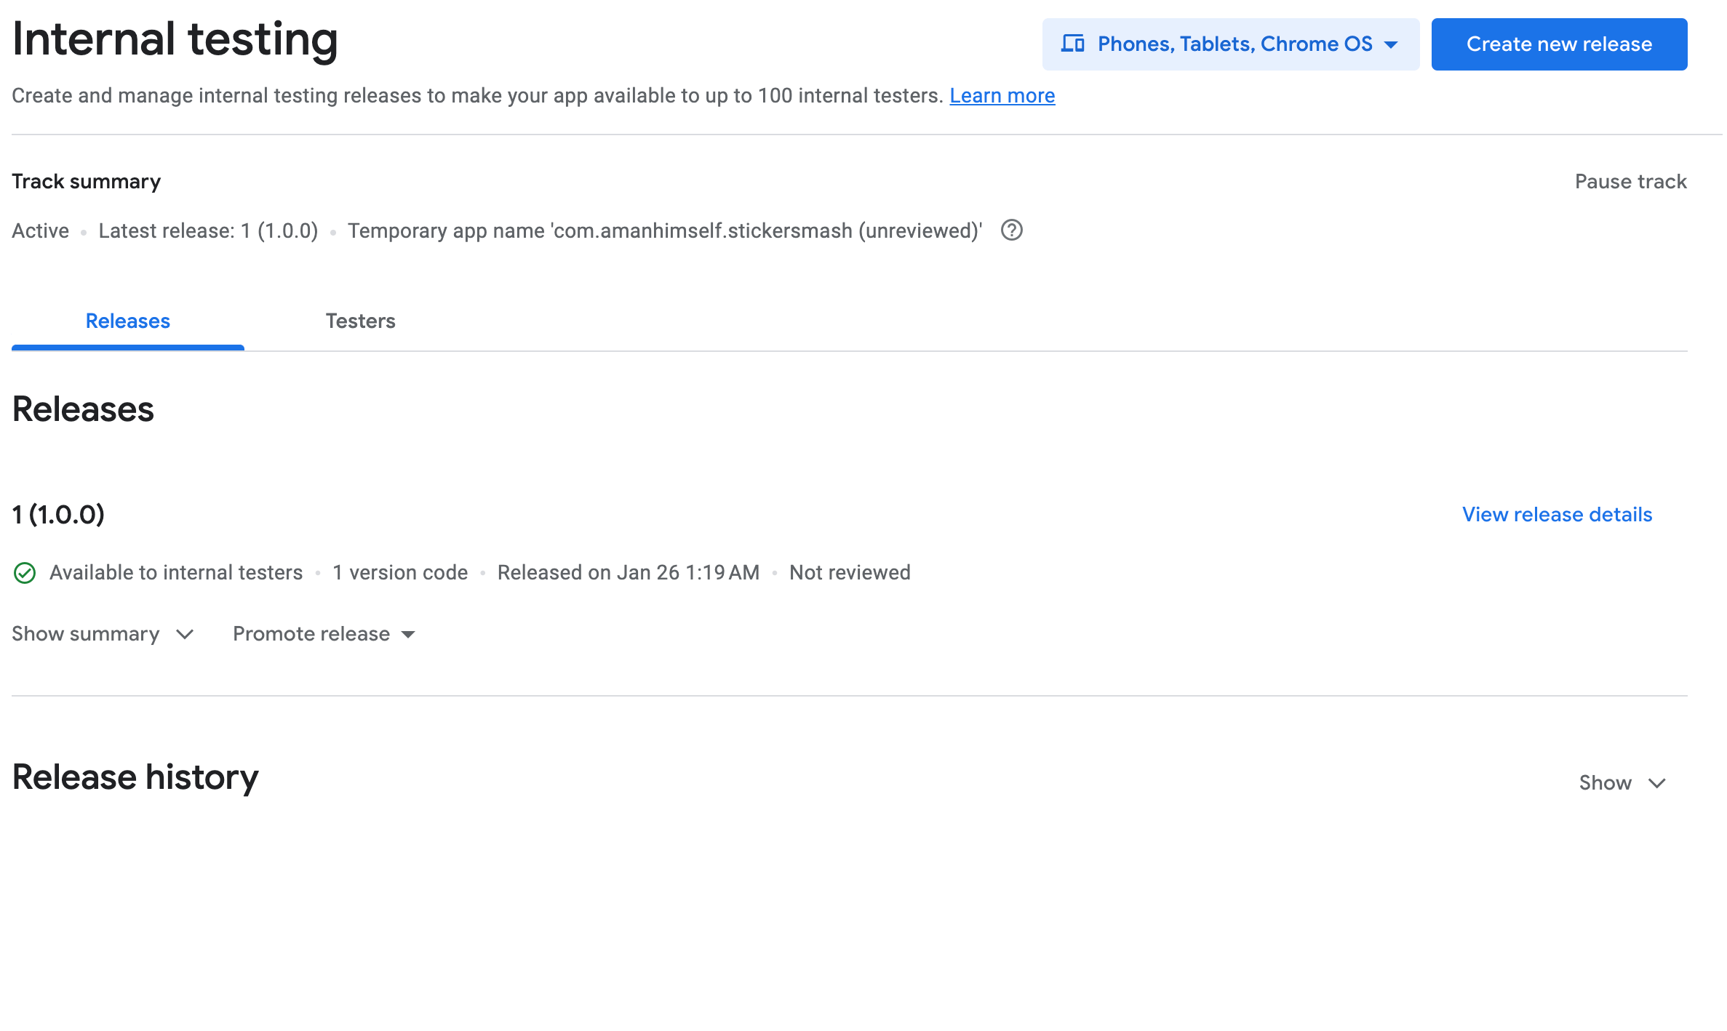Click the help question mark icon
This screenshot has width=1727, height=1031.
(1011, 230)
